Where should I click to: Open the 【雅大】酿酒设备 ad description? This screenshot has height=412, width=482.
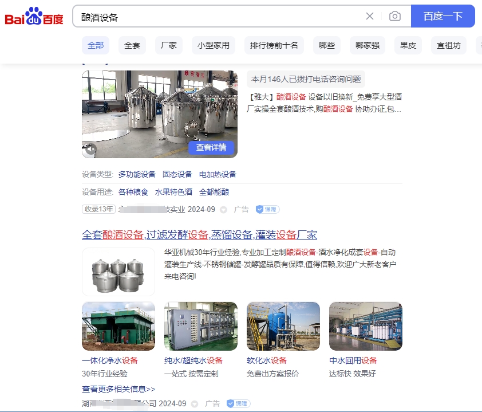(x=325, y=103)
